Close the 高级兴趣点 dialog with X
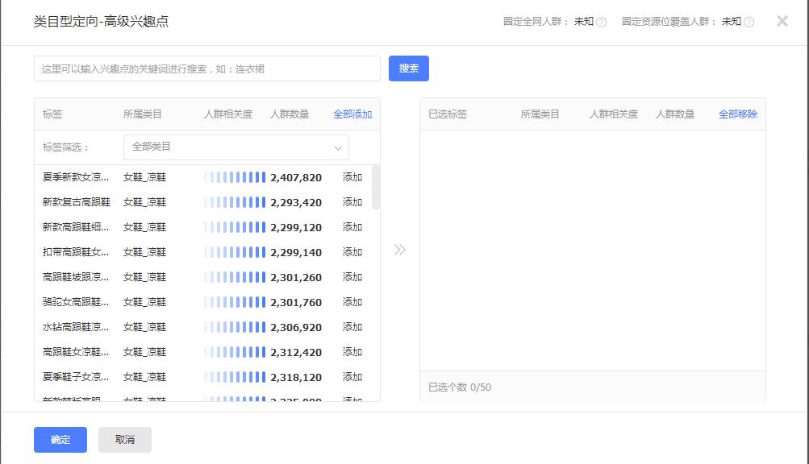This screenshot has width=809, height=464. pos(782,21)
